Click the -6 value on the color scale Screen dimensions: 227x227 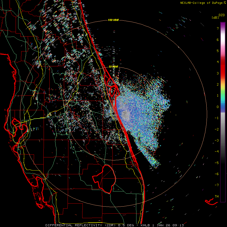click(217, 174)
